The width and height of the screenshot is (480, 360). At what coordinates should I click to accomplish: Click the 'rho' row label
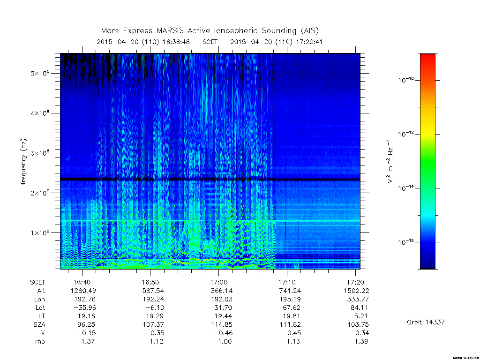40,341
